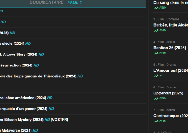Open the 'résurrection (2024)' documentary link
This screenshot has height=133, width=188.
click(16, 65)
